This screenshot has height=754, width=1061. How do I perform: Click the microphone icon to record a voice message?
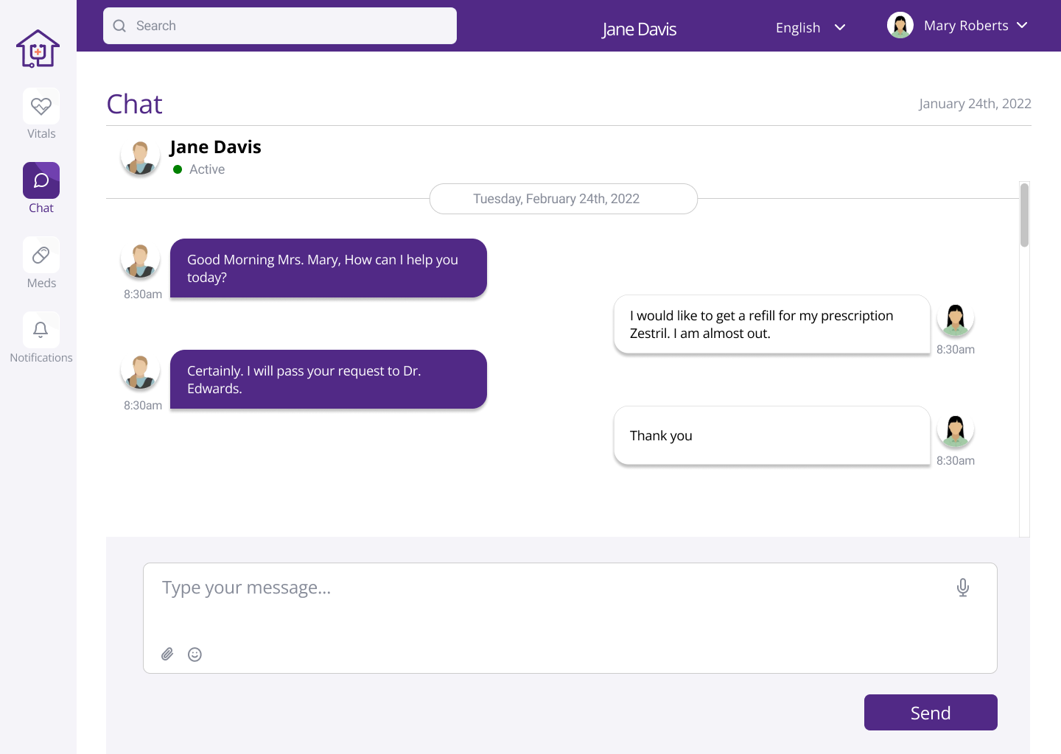point(962,587)
